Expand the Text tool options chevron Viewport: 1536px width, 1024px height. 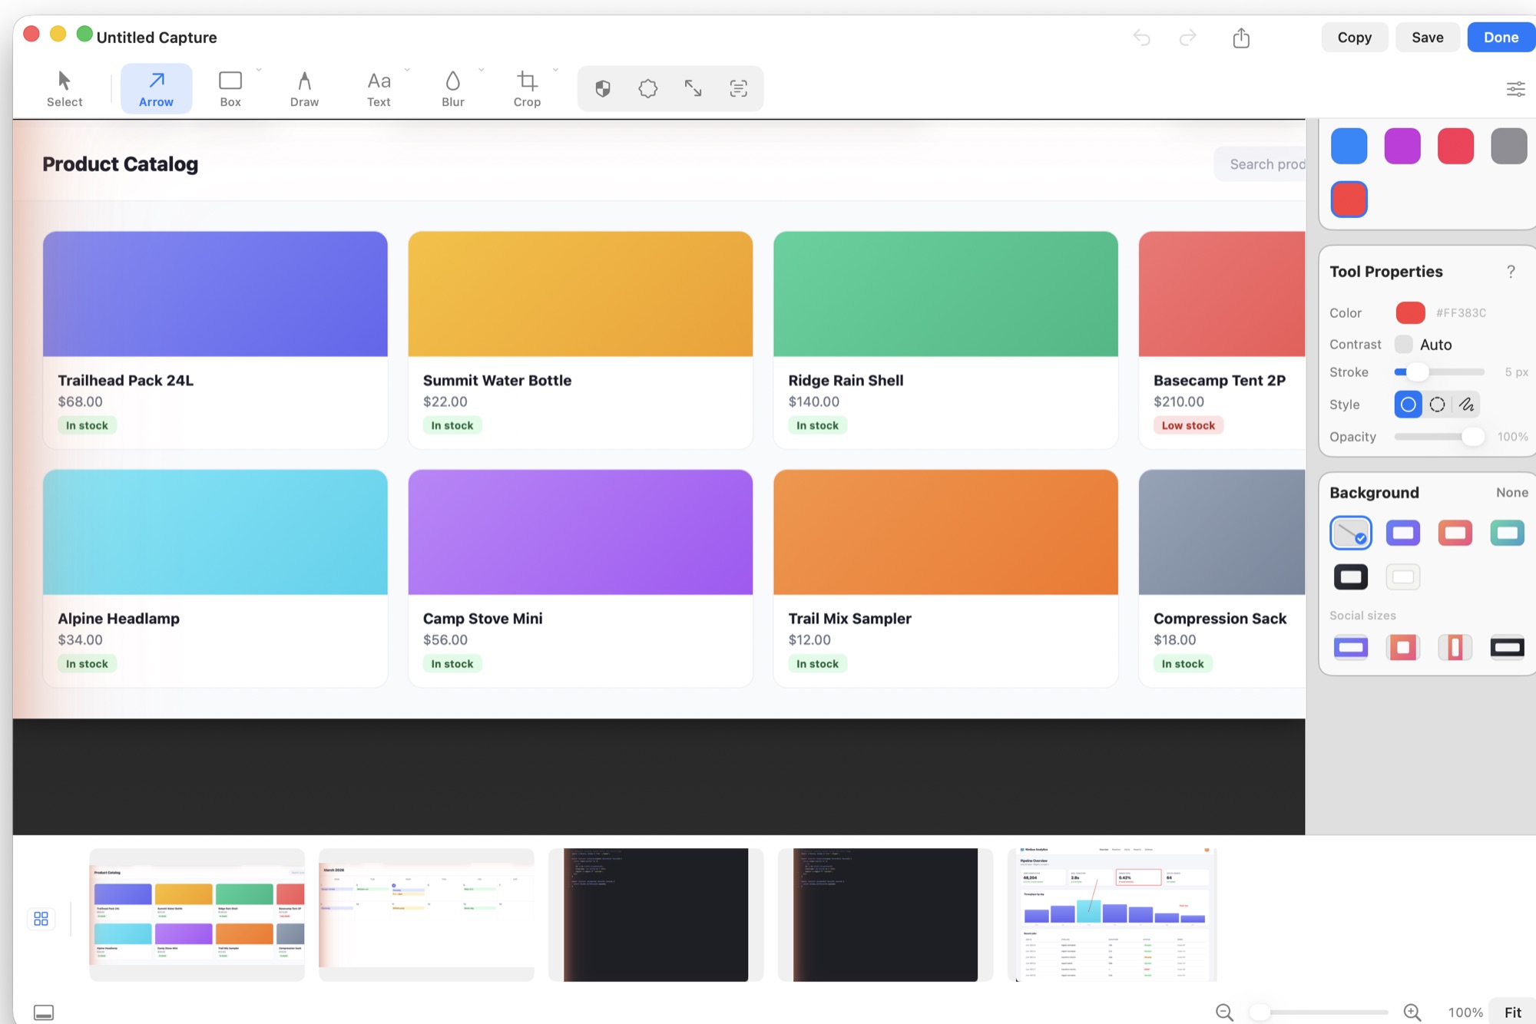point(407,70)
